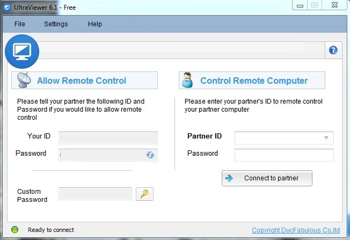Open the Settings menu
The height and width of the screenshot is (240, 350).
pyautogui.click(x=56, y=24)
